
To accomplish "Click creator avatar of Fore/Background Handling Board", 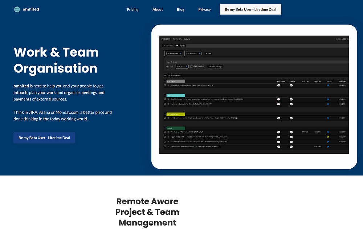I will 291,147.
